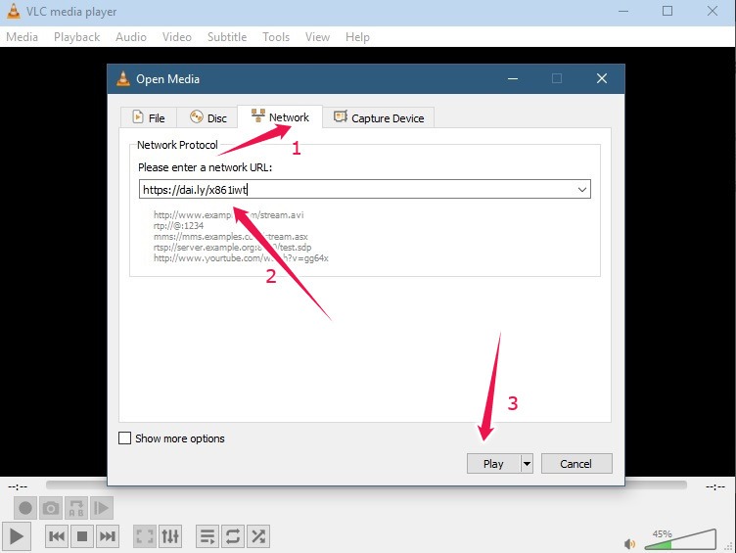Take a snapshot with camera icon
The image size is (736, 553).
(x=51, y=508)
